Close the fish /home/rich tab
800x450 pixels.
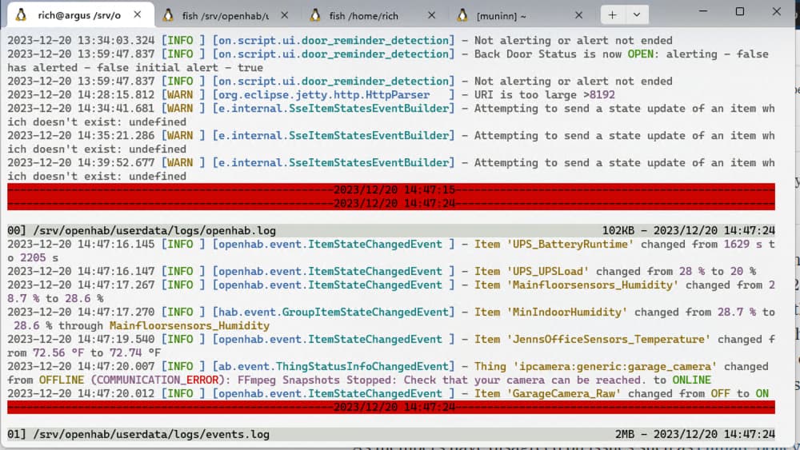pos(432,15)
